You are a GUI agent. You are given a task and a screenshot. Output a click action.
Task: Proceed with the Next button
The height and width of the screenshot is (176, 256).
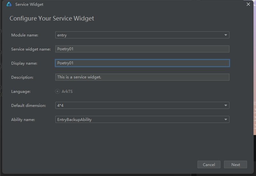tap(236, 164)
